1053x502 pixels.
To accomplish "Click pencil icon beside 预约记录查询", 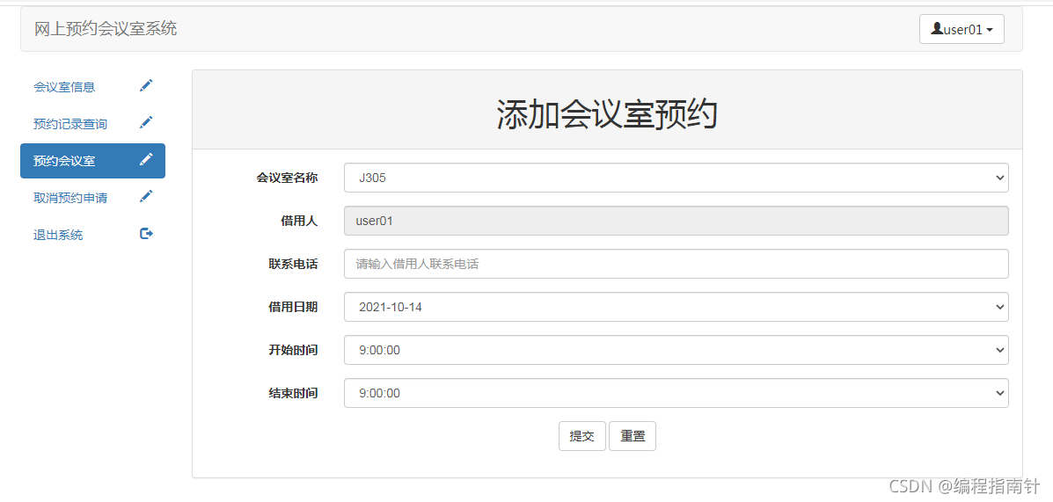I will [146, 123].
